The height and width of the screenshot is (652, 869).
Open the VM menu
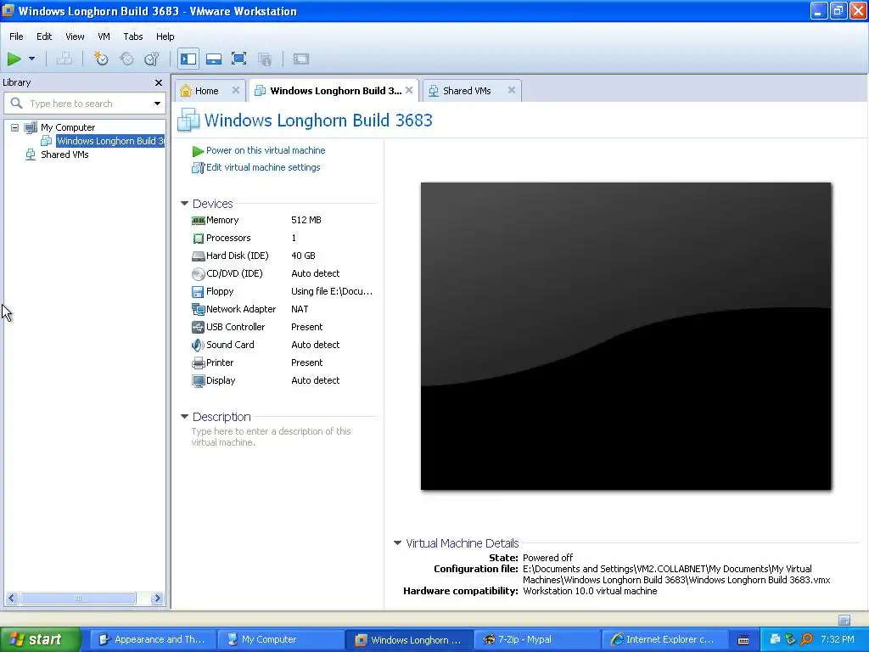[x=104, y=37]
